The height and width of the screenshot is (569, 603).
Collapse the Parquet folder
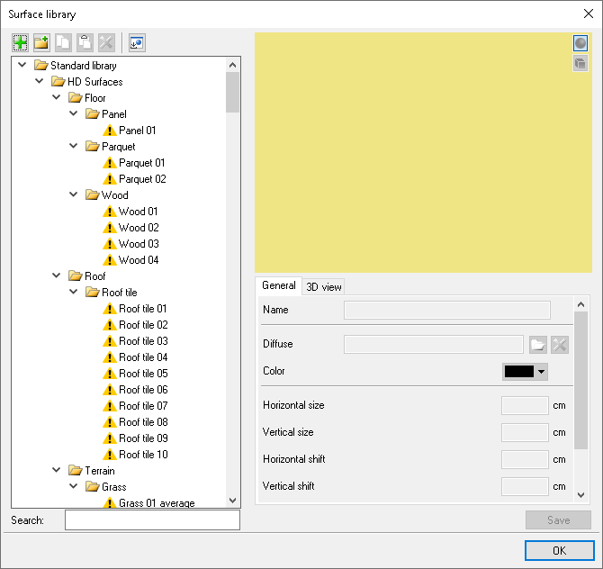coord(73,147)
